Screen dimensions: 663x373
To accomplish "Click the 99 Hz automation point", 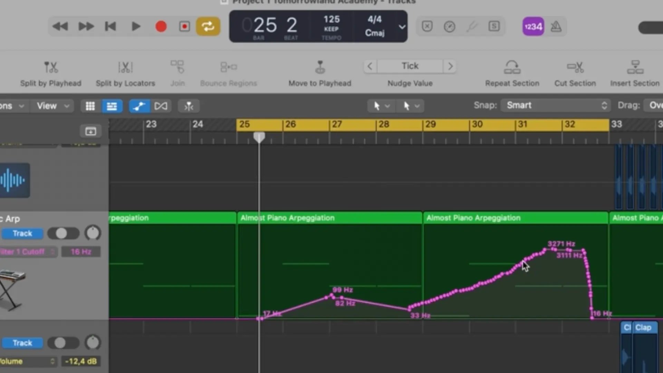I will click(x=332, y=295).
